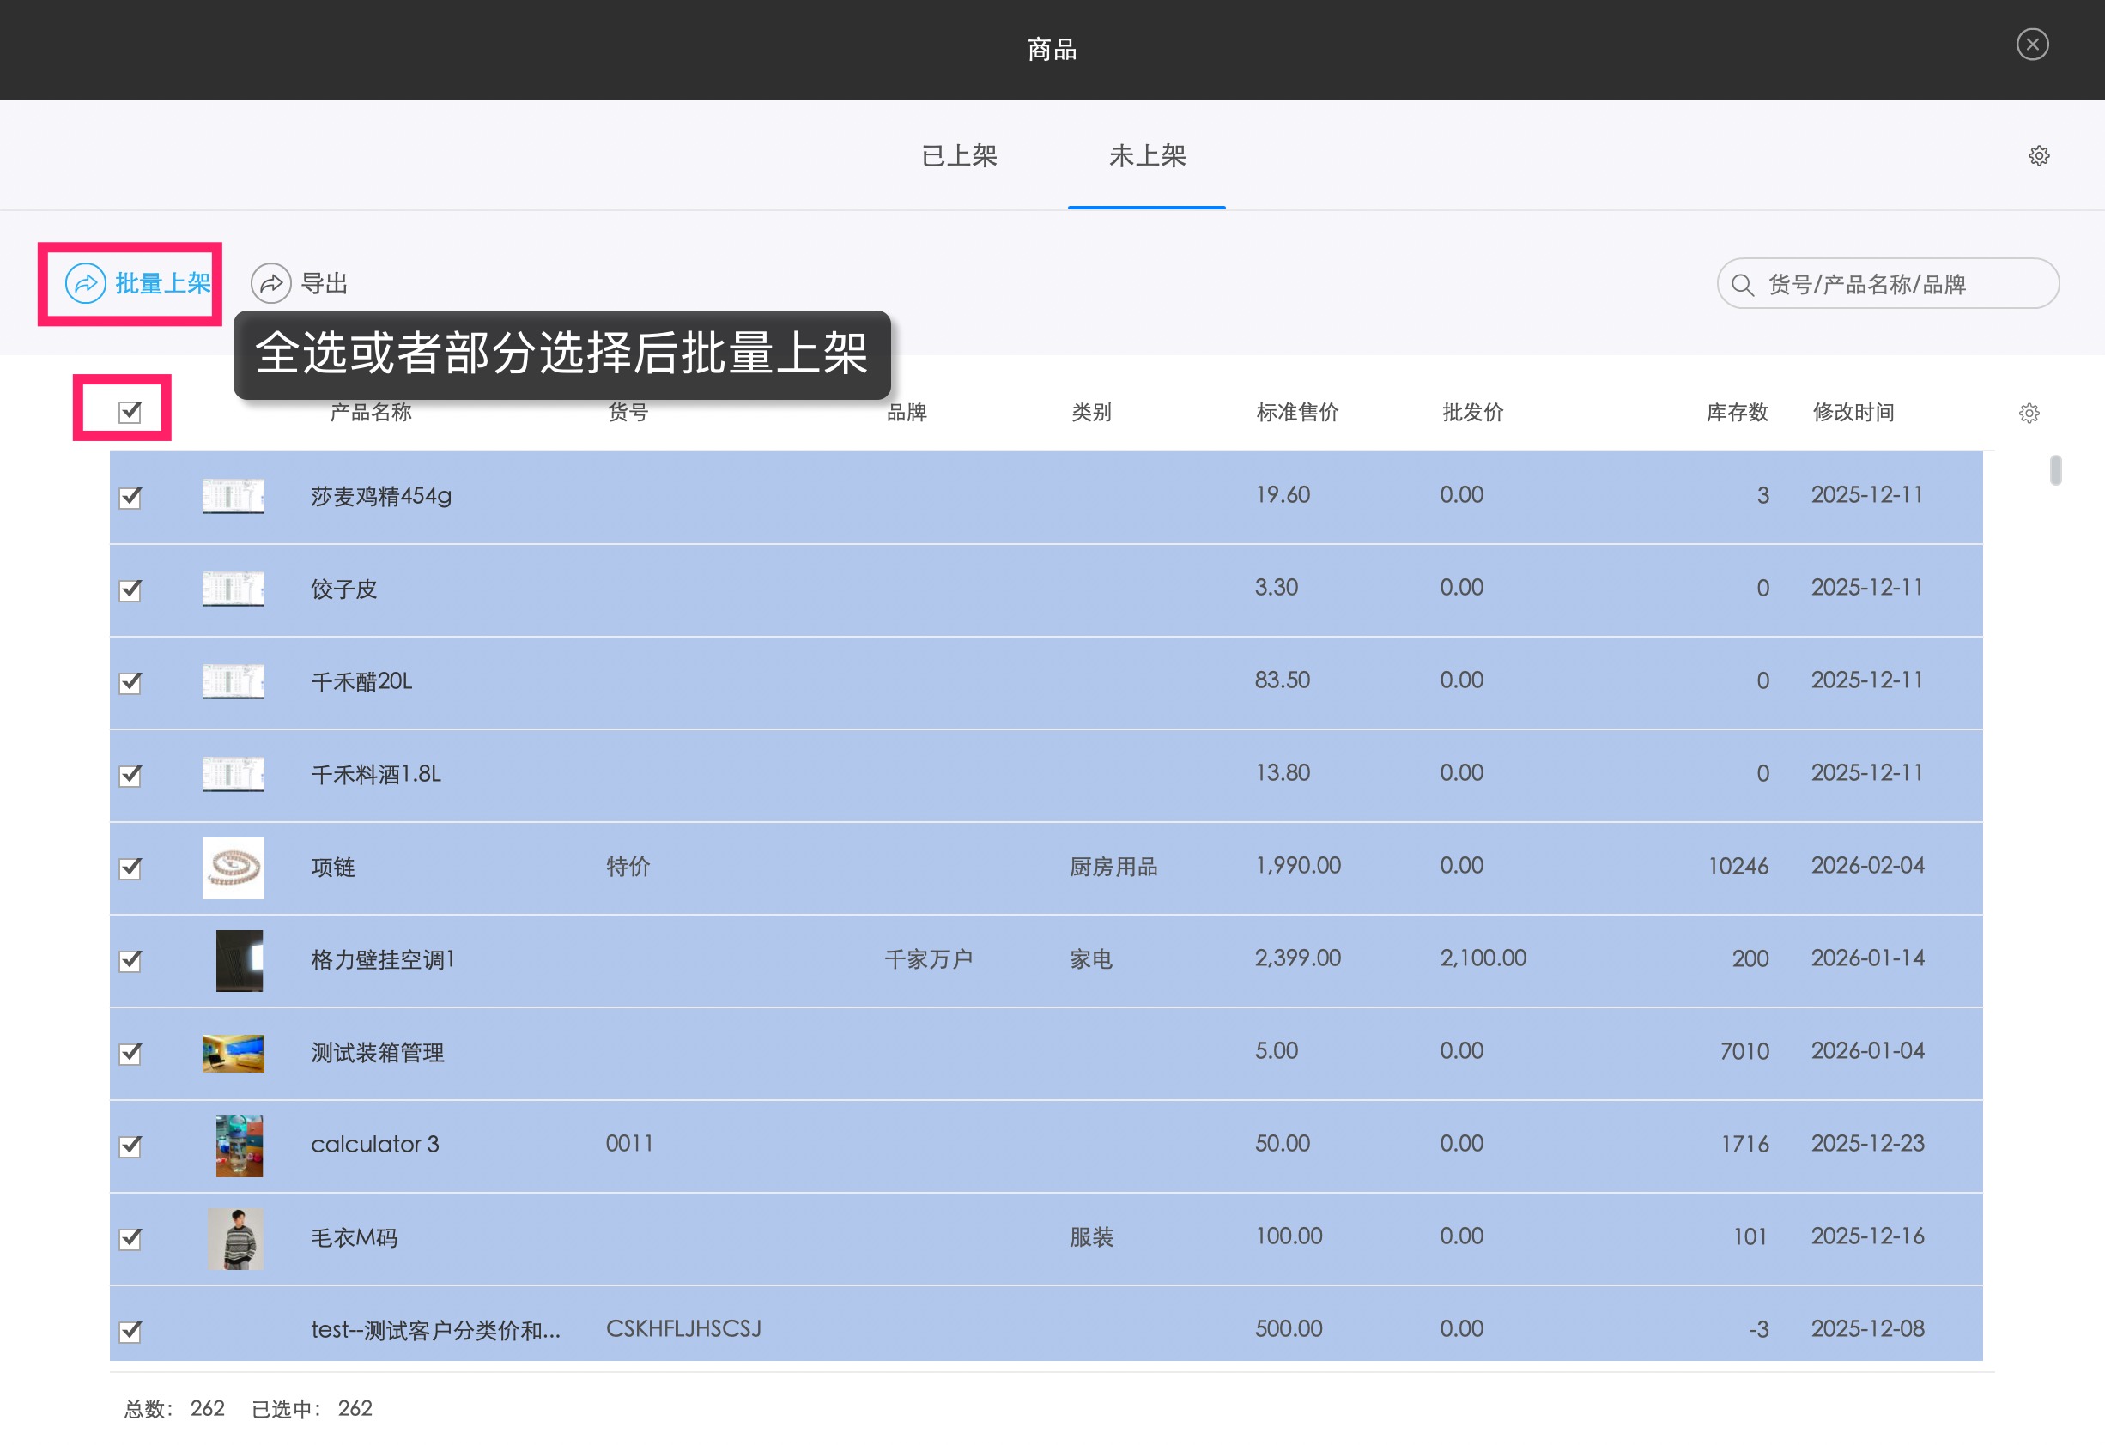This screenshot has height=1445, width=2105.
Task: Open the settings gear at top right
Action: 2039,154
